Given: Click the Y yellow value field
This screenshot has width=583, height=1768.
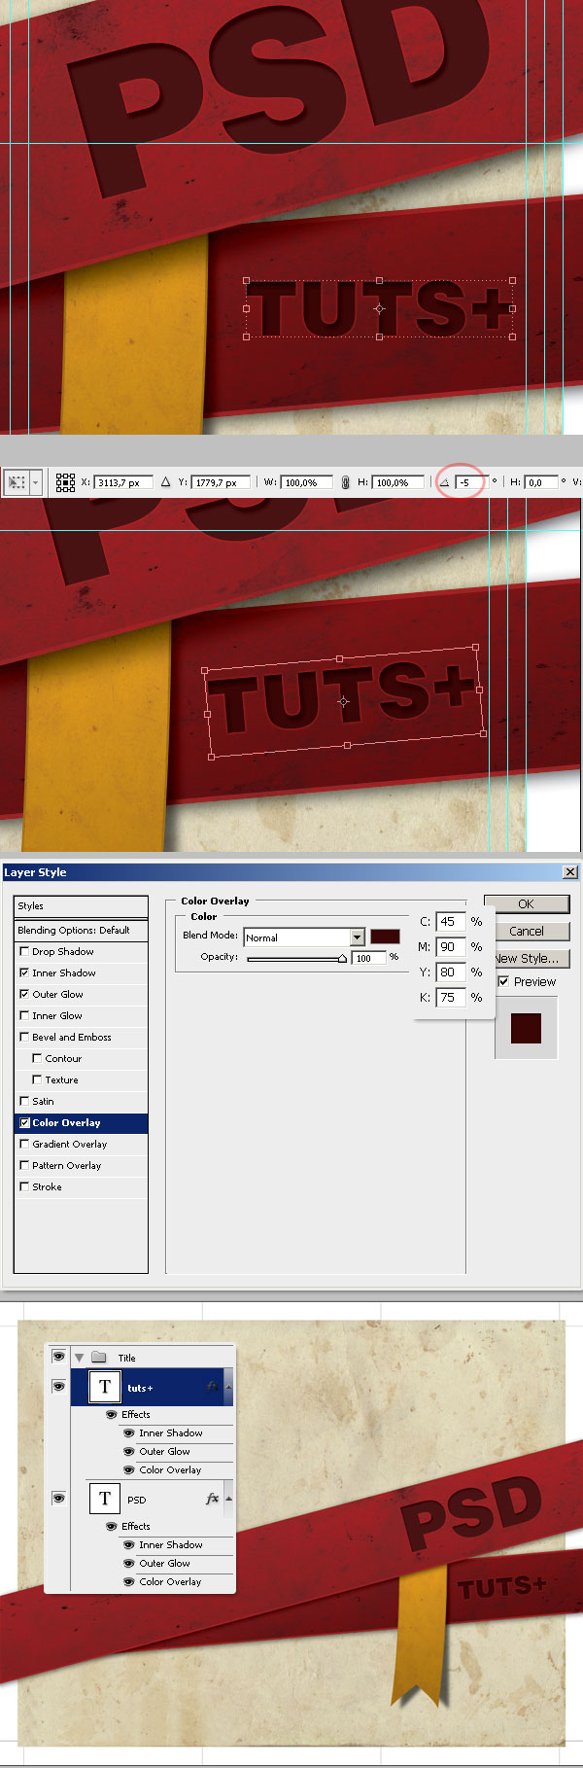Looking at the screenshot, I should 451,972.
